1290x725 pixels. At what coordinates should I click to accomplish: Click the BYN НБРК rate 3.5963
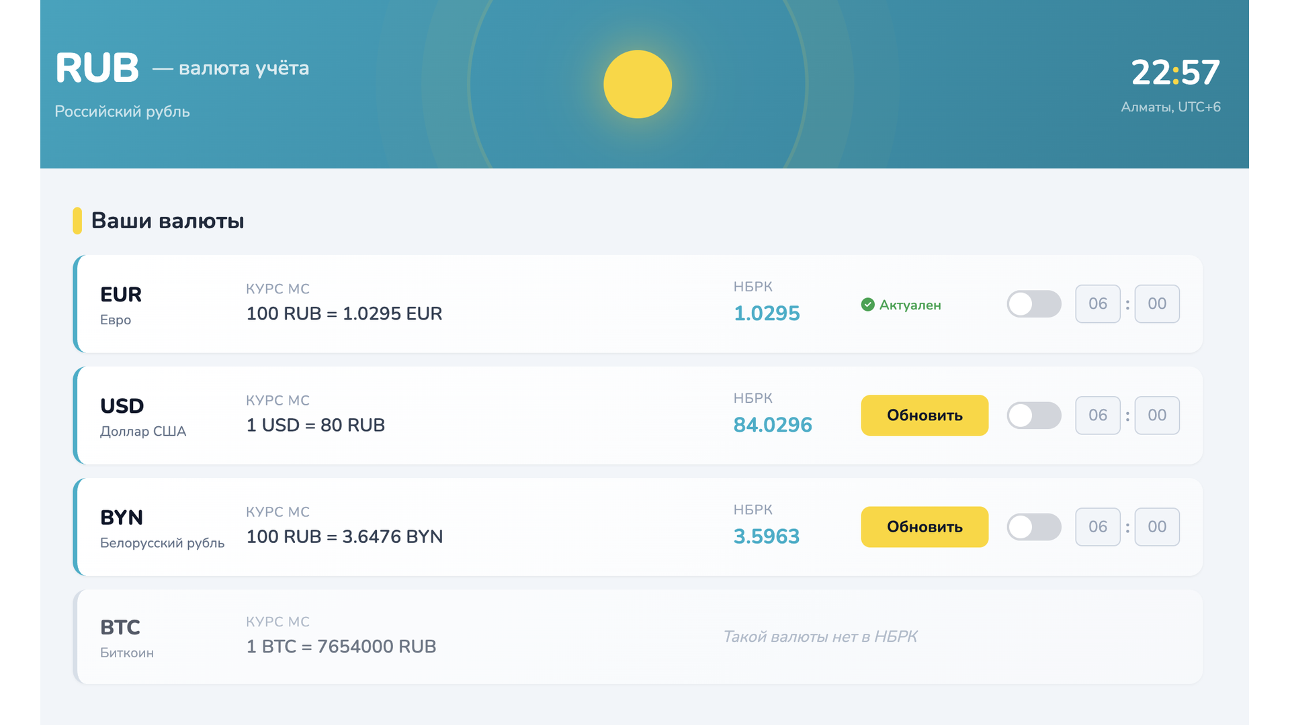pyautogui.click(x=767, y=536)
